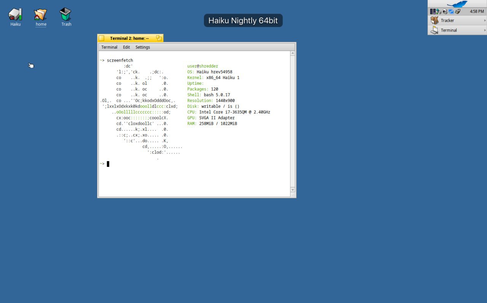Click the 'Uptime:' line

tap(195, 83)
